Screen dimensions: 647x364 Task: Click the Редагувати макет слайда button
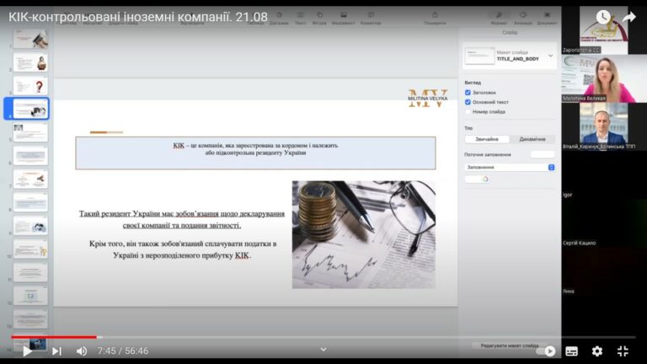pos(509,345)
